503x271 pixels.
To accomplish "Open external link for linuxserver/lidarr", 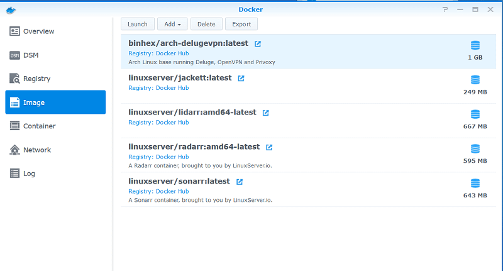I will pyautogui.click(x=265, y=113).
